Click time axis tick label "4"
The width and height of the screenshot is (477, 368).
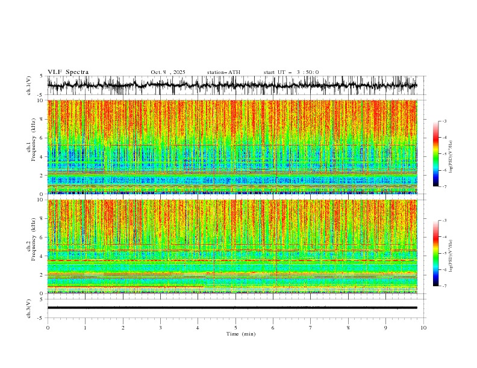pos(198,328)
